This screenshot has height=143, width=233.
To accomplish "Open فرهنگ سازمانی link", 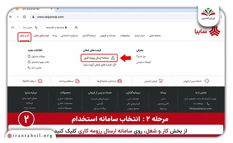I will pyautogui.click(x=143, y=62).
